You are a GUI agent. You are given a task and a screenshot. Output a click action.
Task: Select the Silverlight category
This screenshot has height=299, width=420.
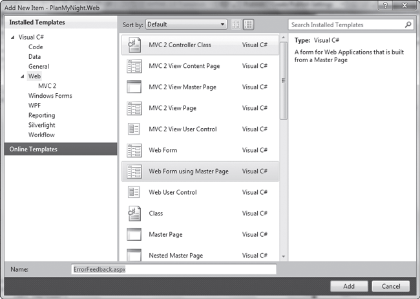[x=42, y=125]
